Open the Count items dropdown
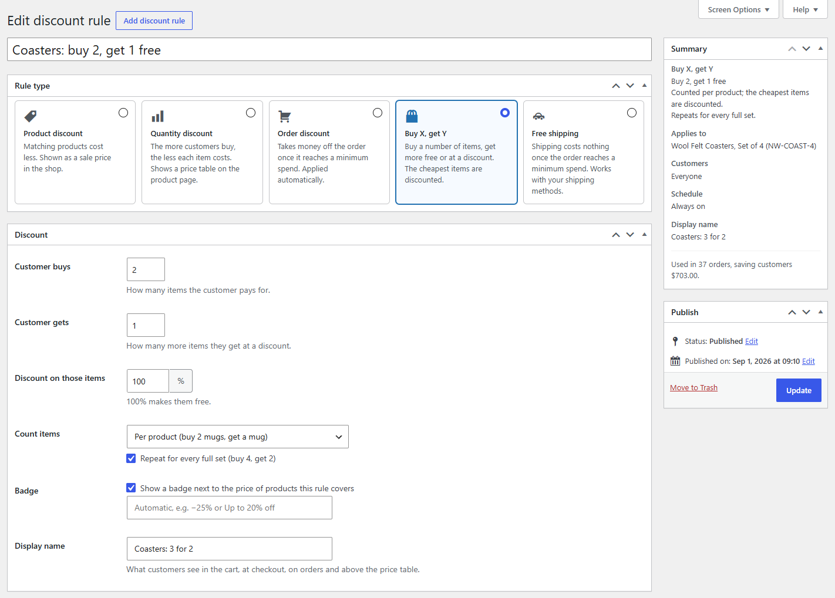The image size is (835, 598). tap(238, 437)
